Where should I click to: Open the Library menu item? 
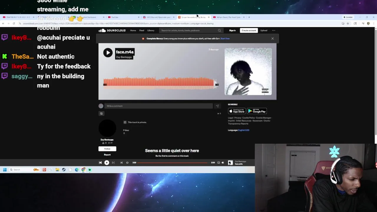pyautogui.click(x=151, y=30)
